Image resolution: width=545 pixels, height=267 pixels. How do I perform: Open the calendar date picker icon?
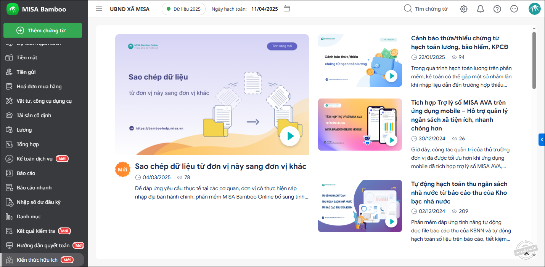[x=287, y=8]
